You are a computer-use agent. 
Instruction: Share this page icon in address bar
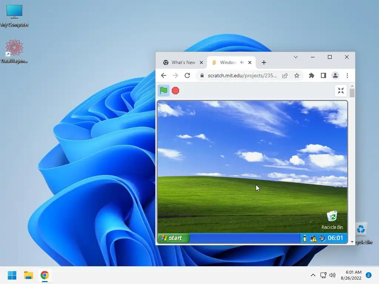pos(285,75)
